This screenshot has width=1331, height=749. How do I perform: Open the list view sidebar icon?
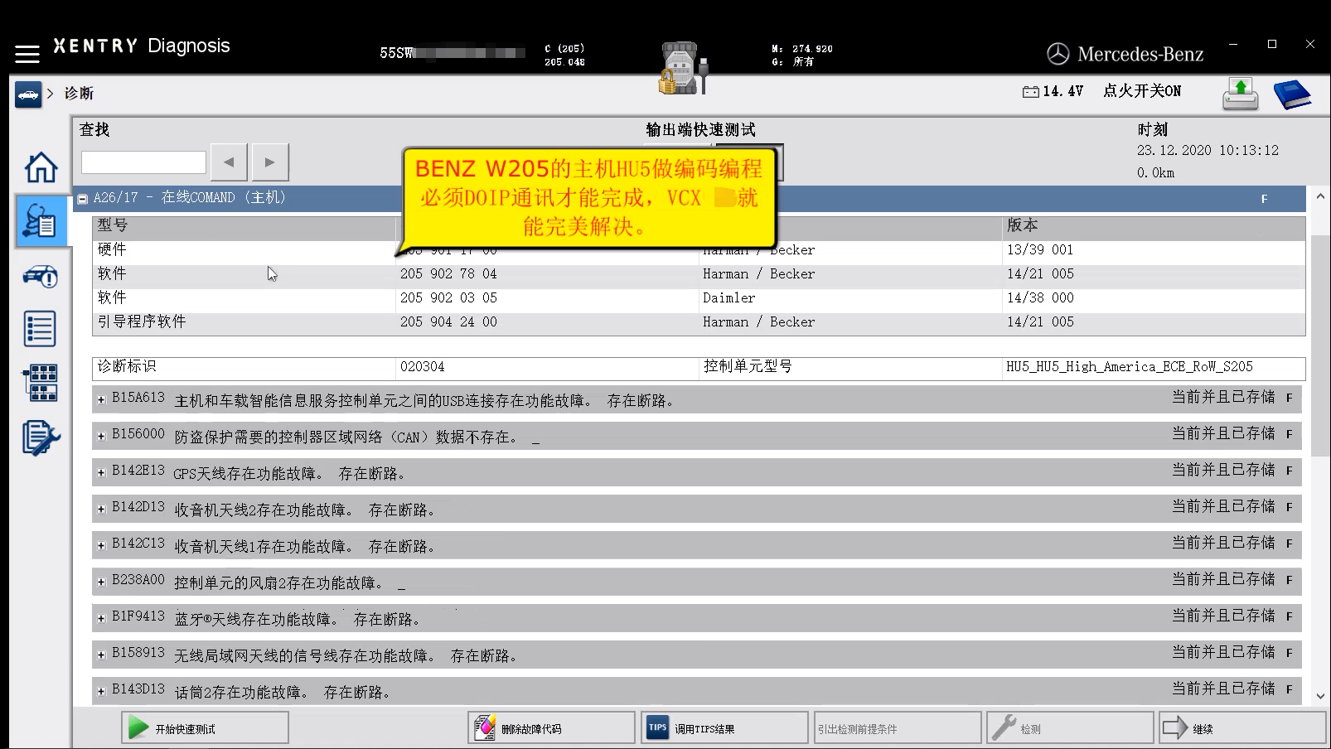[x=41, y=329]
